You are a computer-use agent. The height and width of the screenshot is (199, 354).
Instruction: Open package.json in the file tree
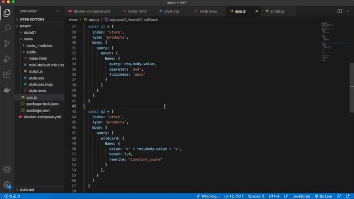point(39,111)
